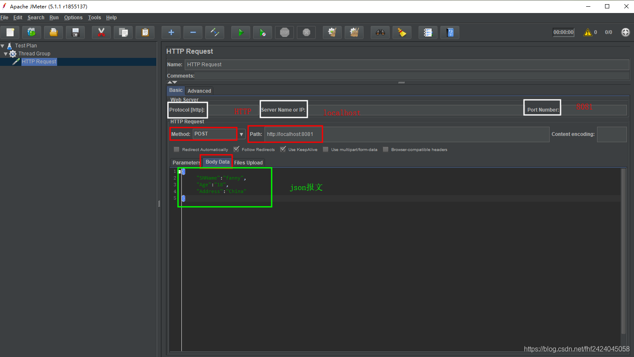634x357 pixels.
Task: Open Help with question mark icon
Action: 450,32
